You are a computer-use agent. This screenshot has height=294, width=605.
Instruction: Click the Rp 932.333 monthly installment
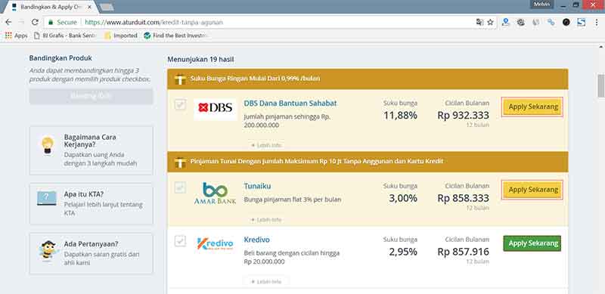(463, 116)
